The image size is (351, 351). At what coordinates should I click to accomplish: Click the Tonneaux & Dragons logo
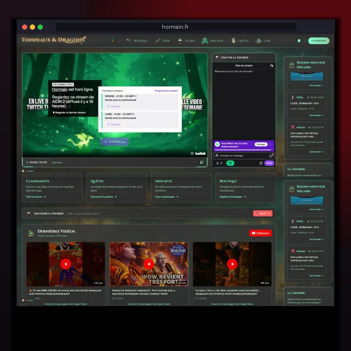[x=54, y=40]
